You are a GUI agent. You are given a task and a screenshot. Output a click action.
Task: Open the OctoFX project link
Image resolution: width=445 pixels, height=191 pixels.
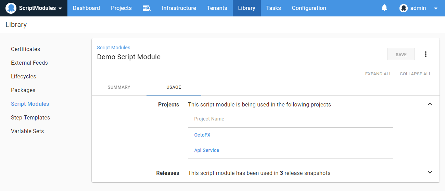(x=202, y=135)
